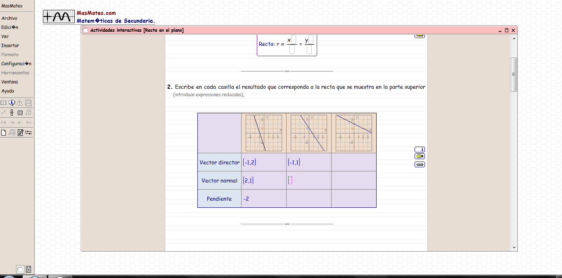Expand the Configuración menu

coord(16,64)
